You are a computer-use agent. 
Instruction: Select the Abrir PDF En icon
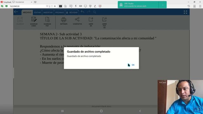pyautogui.click(x=104, y=23)
